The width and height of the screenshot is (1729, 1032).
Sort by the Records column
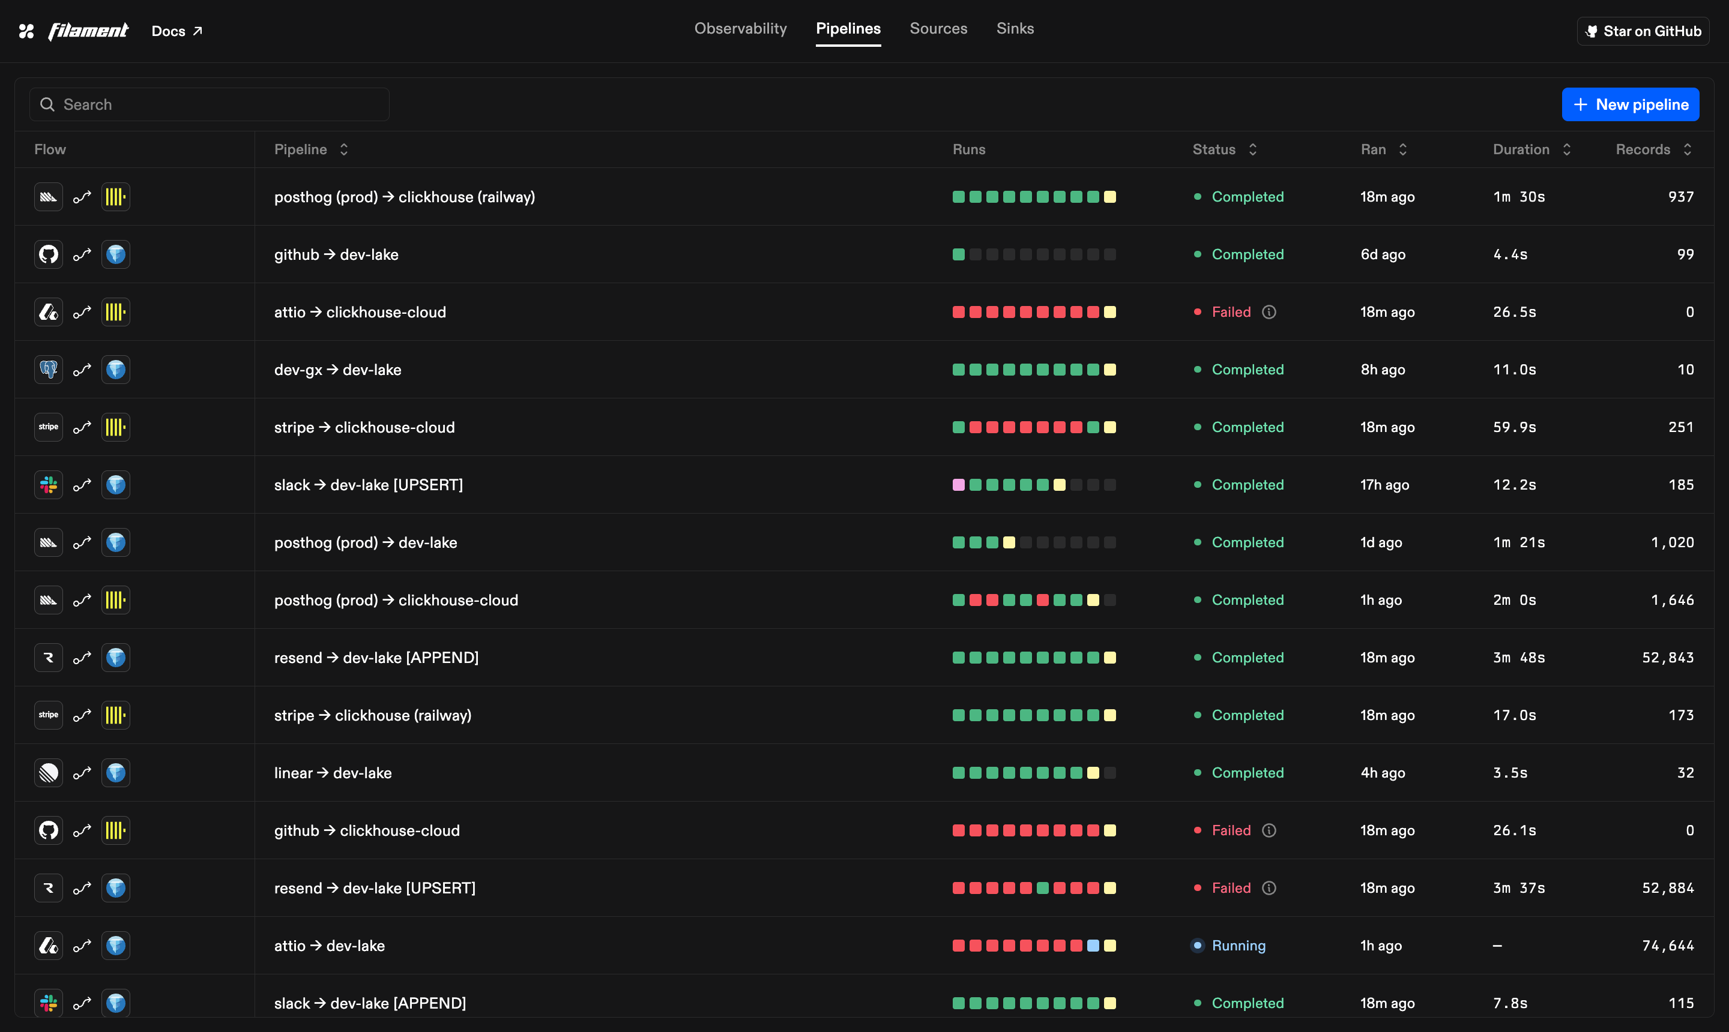[1654, 149]
